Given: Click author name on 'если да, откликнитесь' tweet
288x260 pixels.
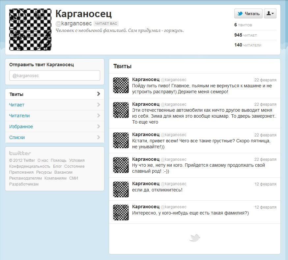Looking at the screenshot, I should (146, 184).
